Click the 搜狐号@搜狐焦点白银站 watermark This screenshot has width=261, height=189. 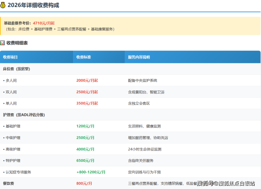pyautogui.click(x=226, y=183)
